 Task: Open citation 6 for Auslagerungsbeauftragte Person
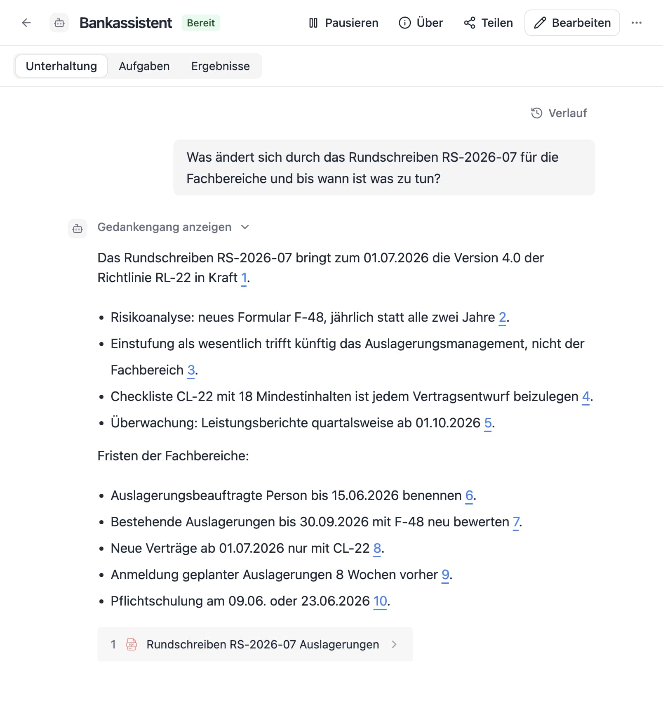tap(469, 495)
